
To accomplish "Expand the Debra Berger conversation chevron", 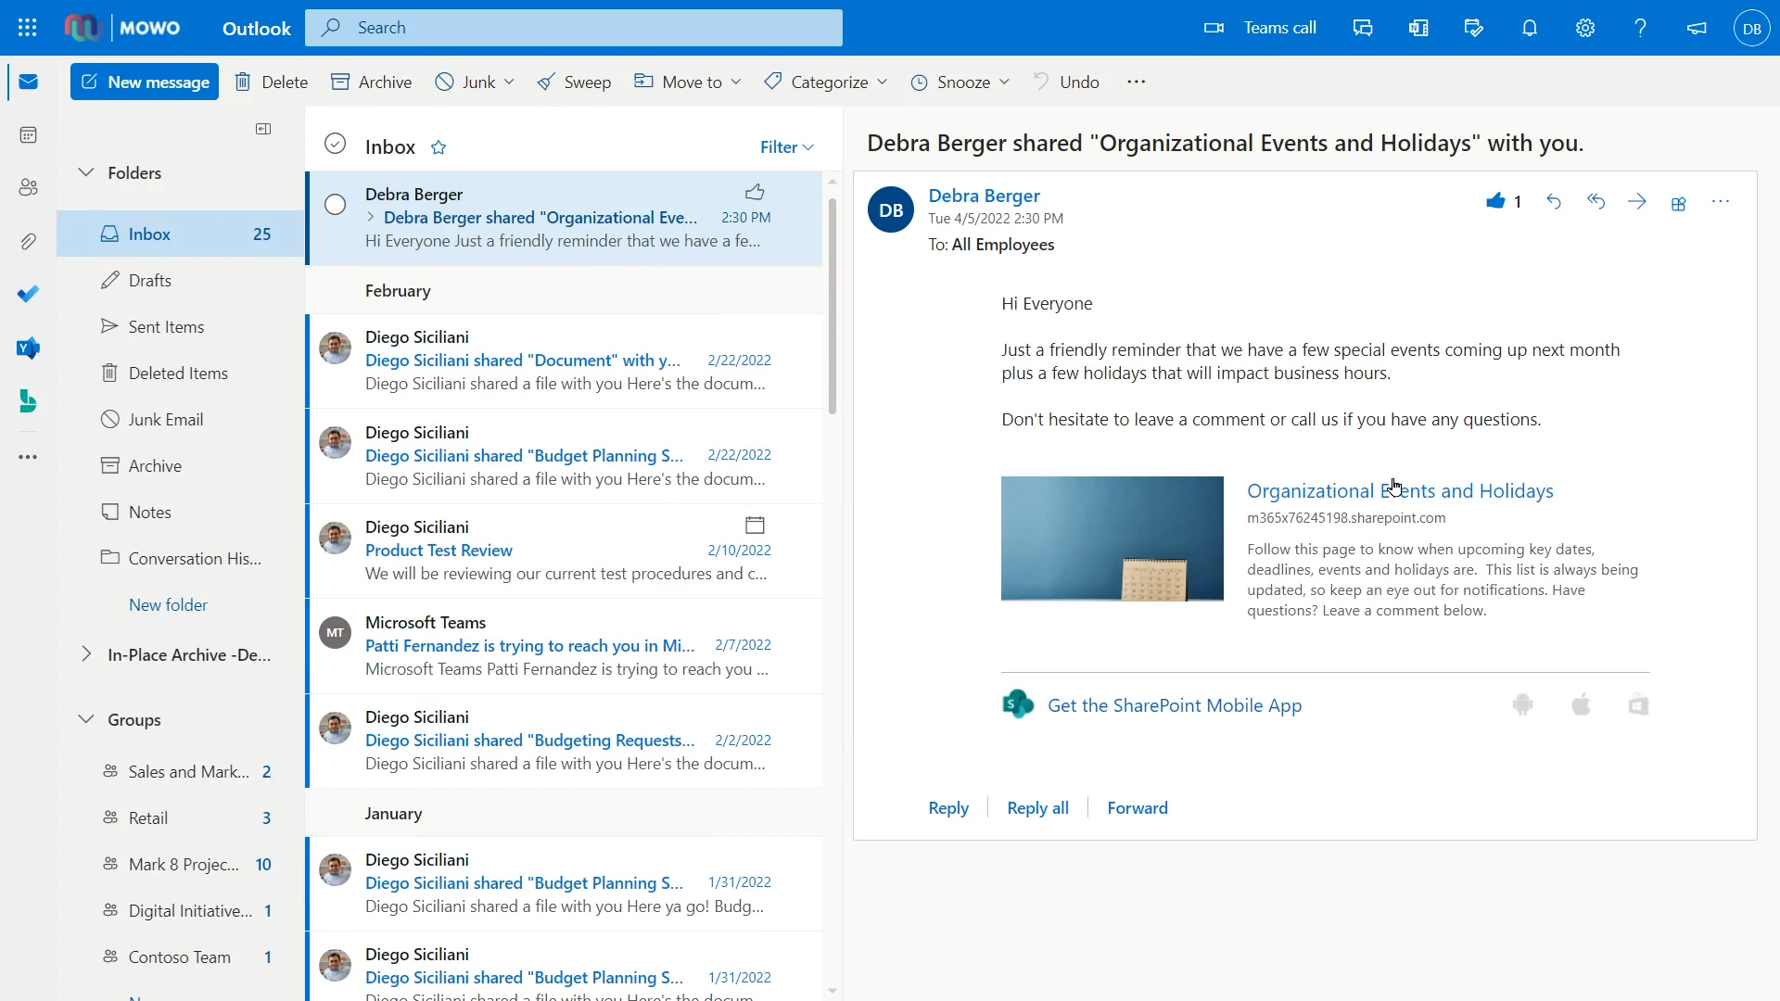I will point(371,217).
